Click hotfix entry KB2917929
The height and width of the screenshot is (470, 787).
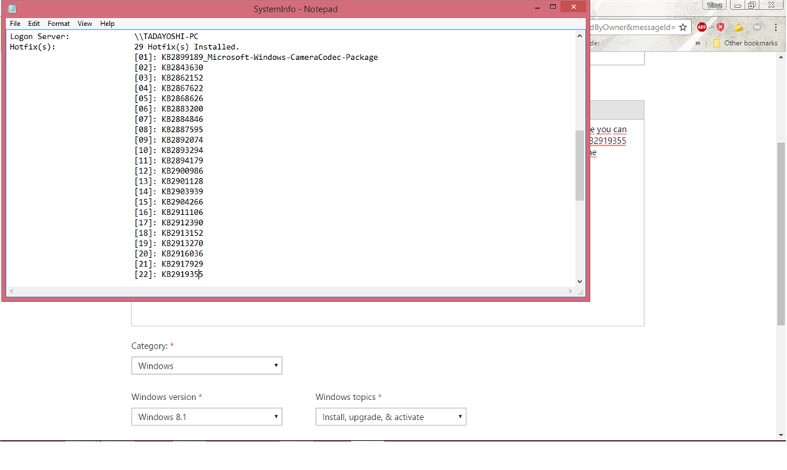click(182, 264)
